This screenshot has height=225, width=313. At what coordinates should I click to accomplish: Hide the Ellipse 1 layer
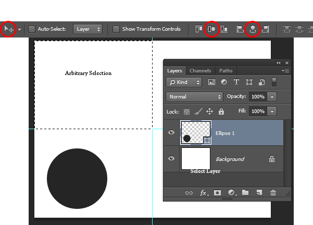(x=171, y=132)
